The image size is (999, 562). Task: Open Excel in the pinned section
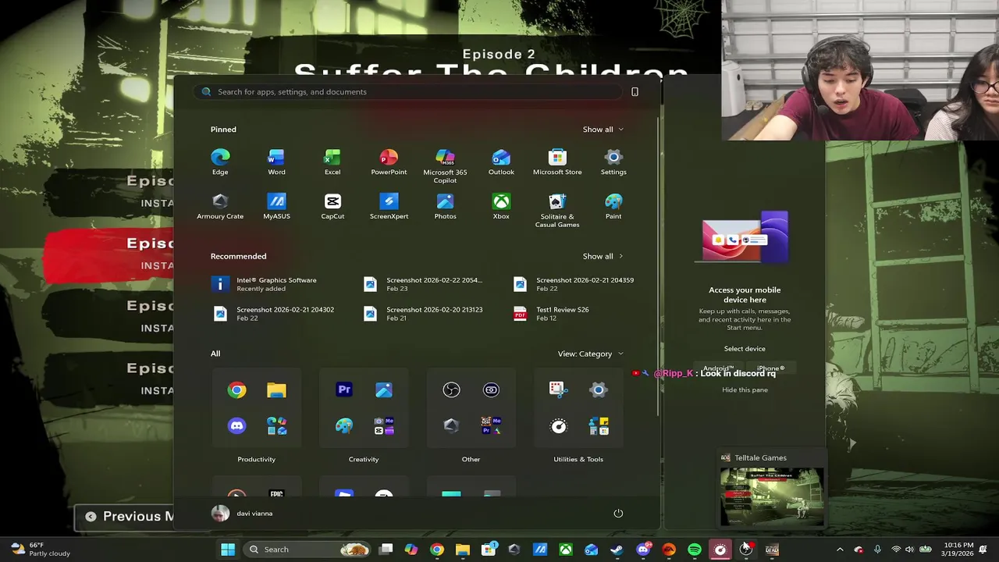coord(332,162)
